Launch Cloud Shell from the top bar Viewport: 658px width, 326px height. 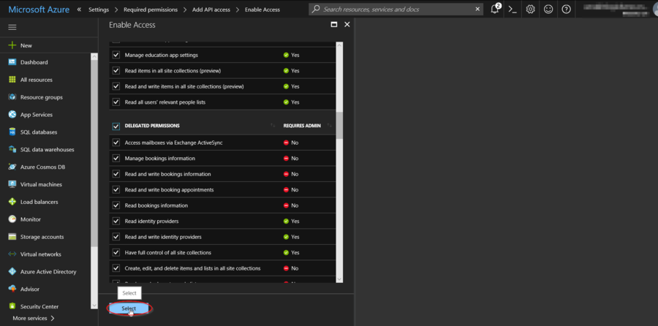(x=513, y=10)
